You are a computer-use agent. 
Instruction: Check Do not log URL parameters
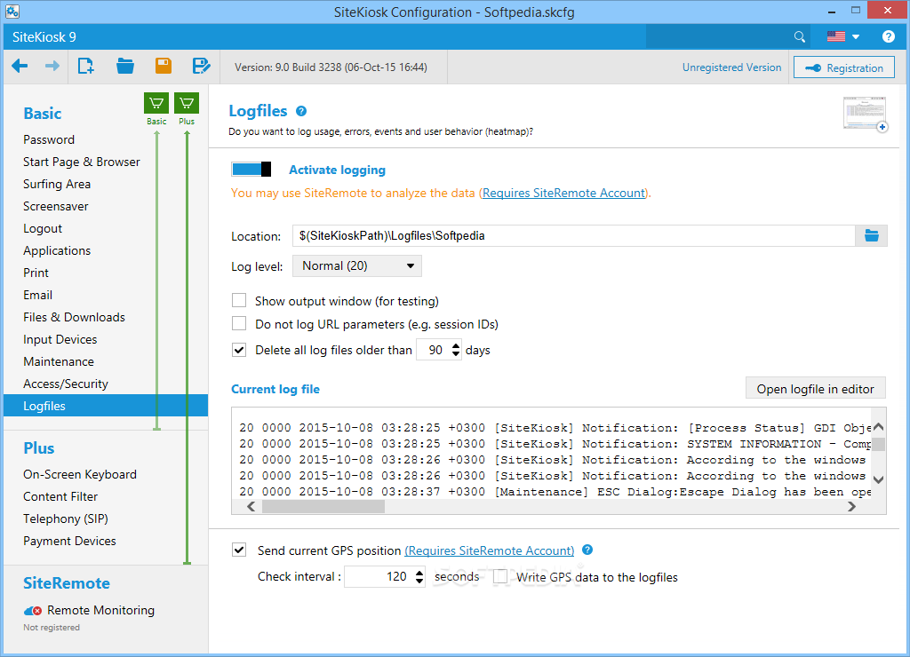(x=238, y=323)
